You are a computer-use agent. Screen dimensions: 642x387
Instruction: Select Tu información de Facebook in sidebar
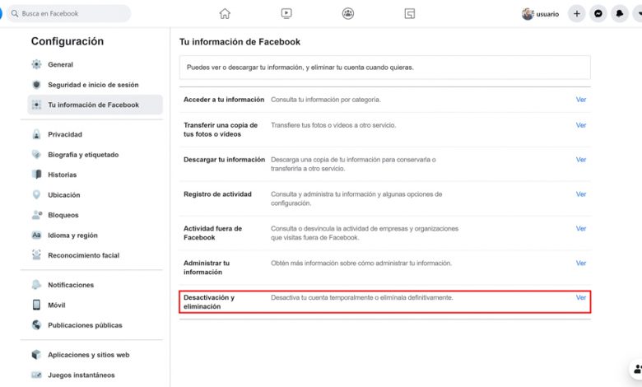point(95,105)
